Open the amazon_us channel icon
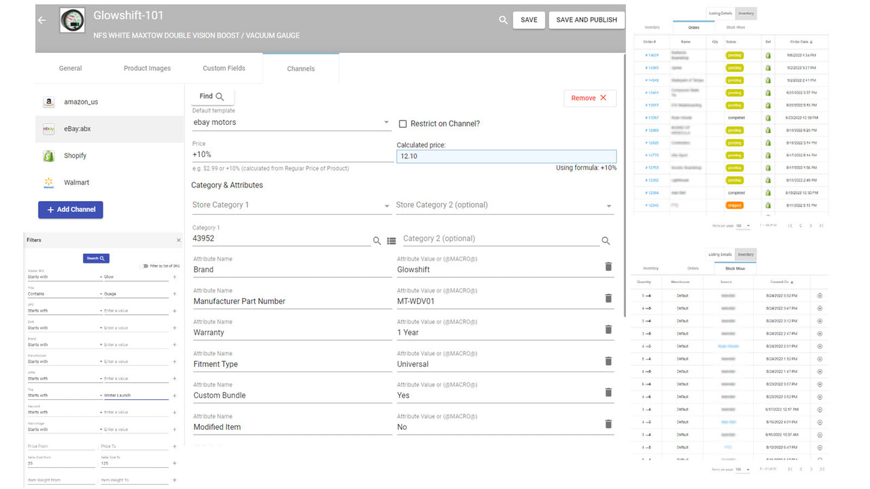The height and width of the screenshot is (489, 870). pos(48,101)
